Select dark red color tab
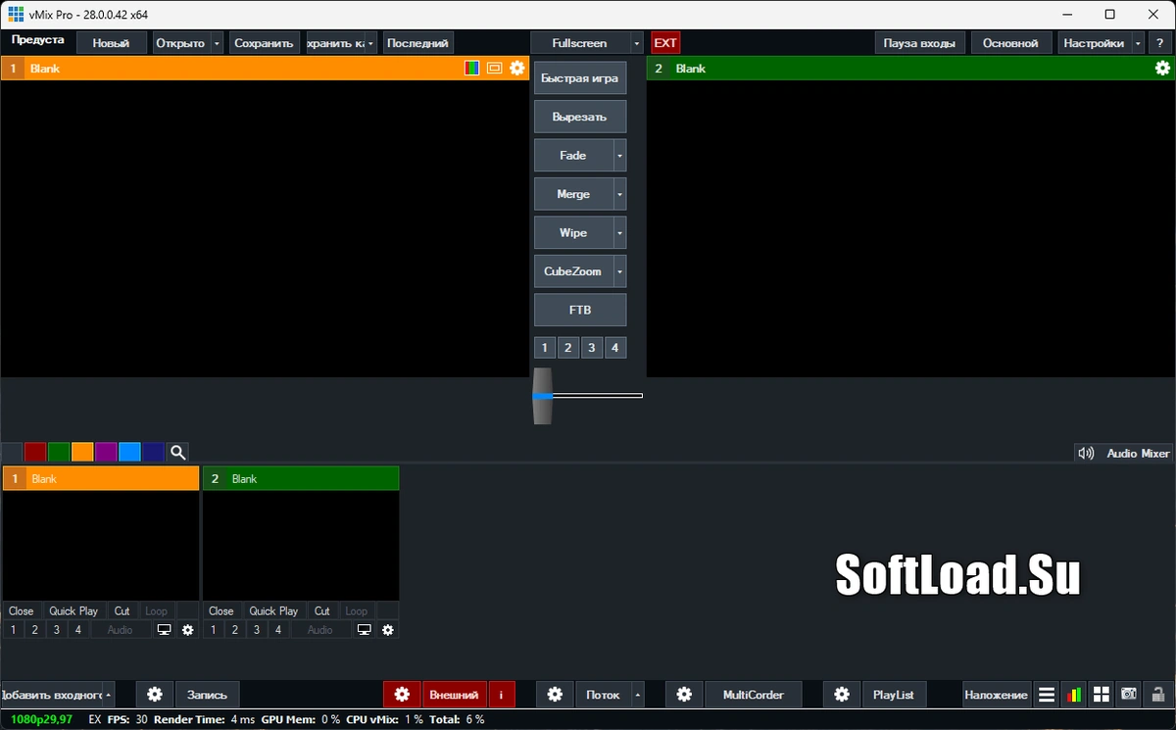This screenshot has height=730, width=1176. tap(35, 452)
